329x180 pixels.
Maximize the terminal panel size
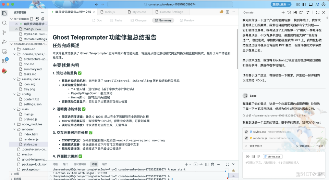pos(227,164)
